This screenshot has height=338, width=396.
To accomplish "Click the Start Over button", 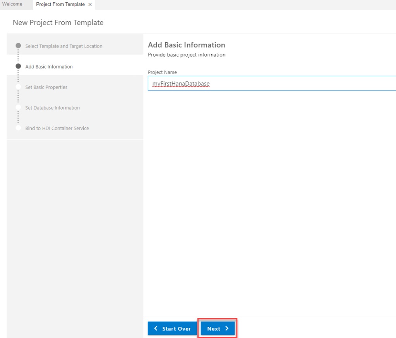I will [172, 328].
